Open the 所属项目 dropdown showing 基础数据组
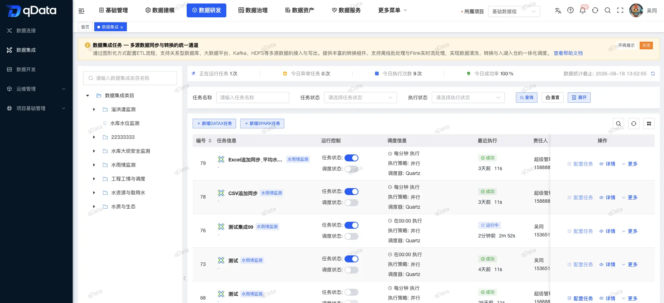Image resolution: width=664 pixels, height=303 pixels. [x=514, y=11]
